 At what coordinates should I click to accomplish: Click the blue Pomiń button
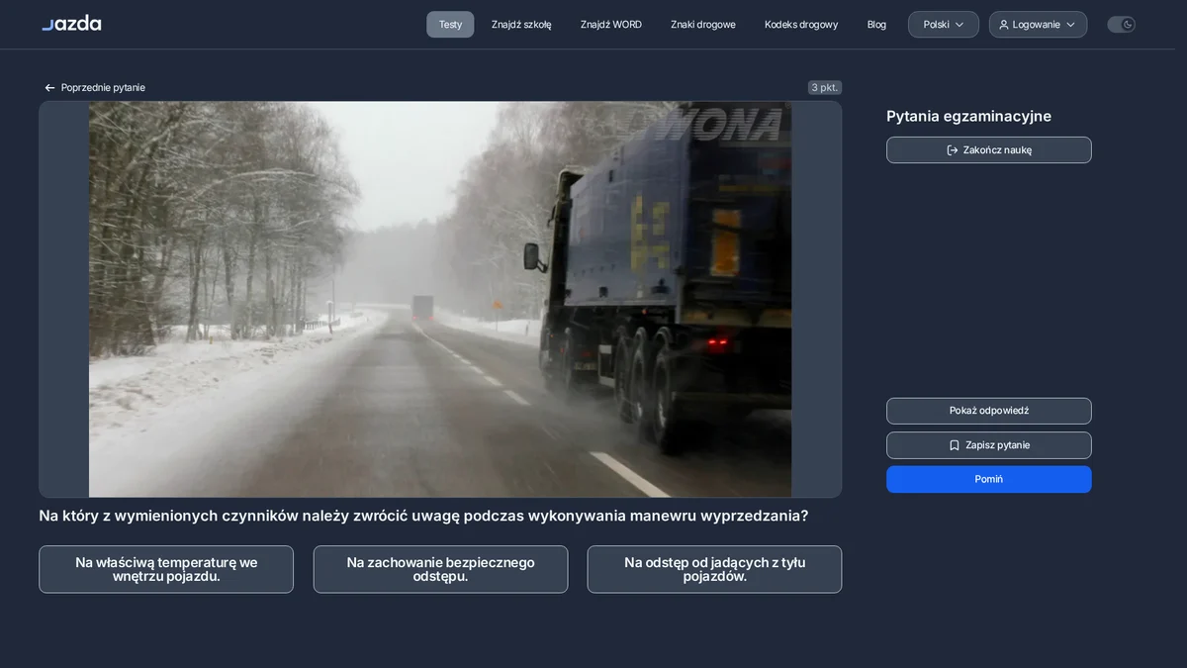pos(989,479)
